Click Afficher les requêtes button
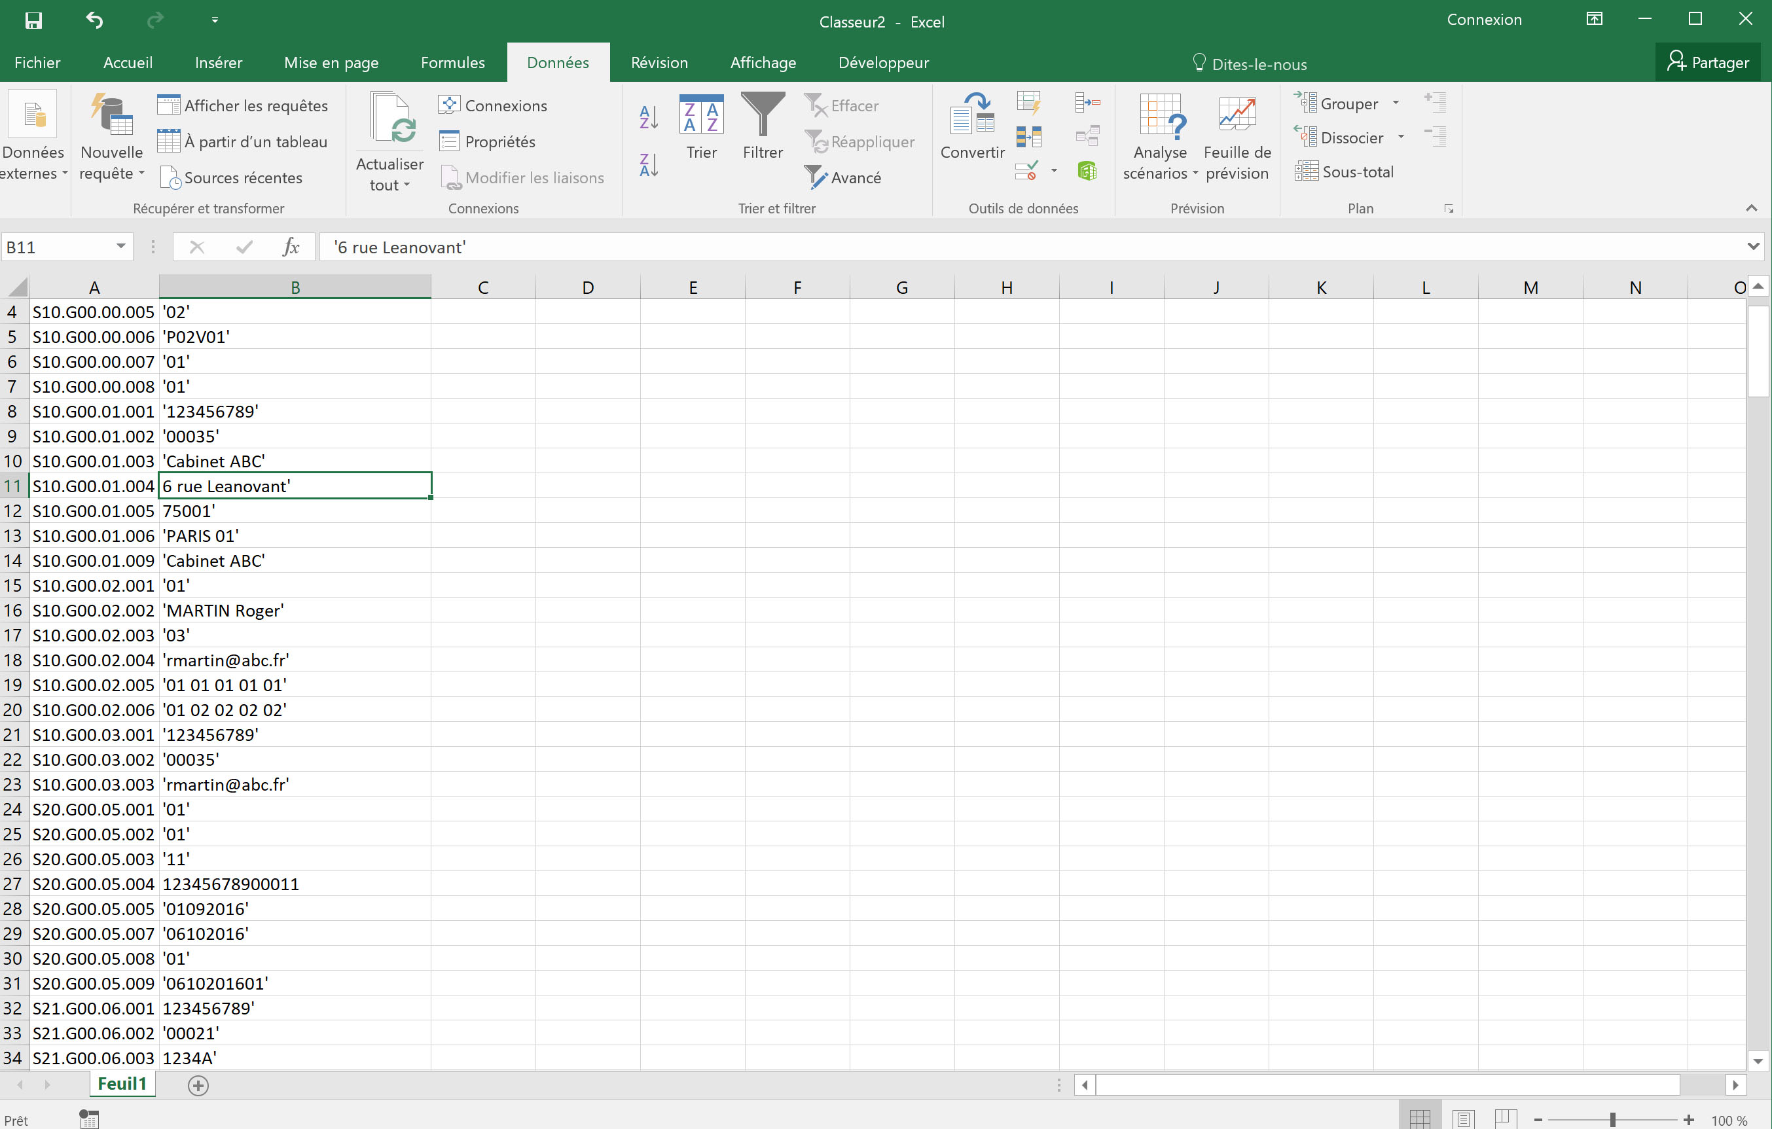This screenshot has width=1772, height=1129. pyautogui.click(x=243, y=105)
